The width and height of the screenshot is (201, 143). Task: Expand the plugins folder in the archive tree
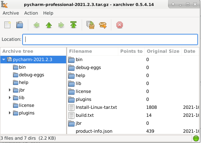point(10,113)
